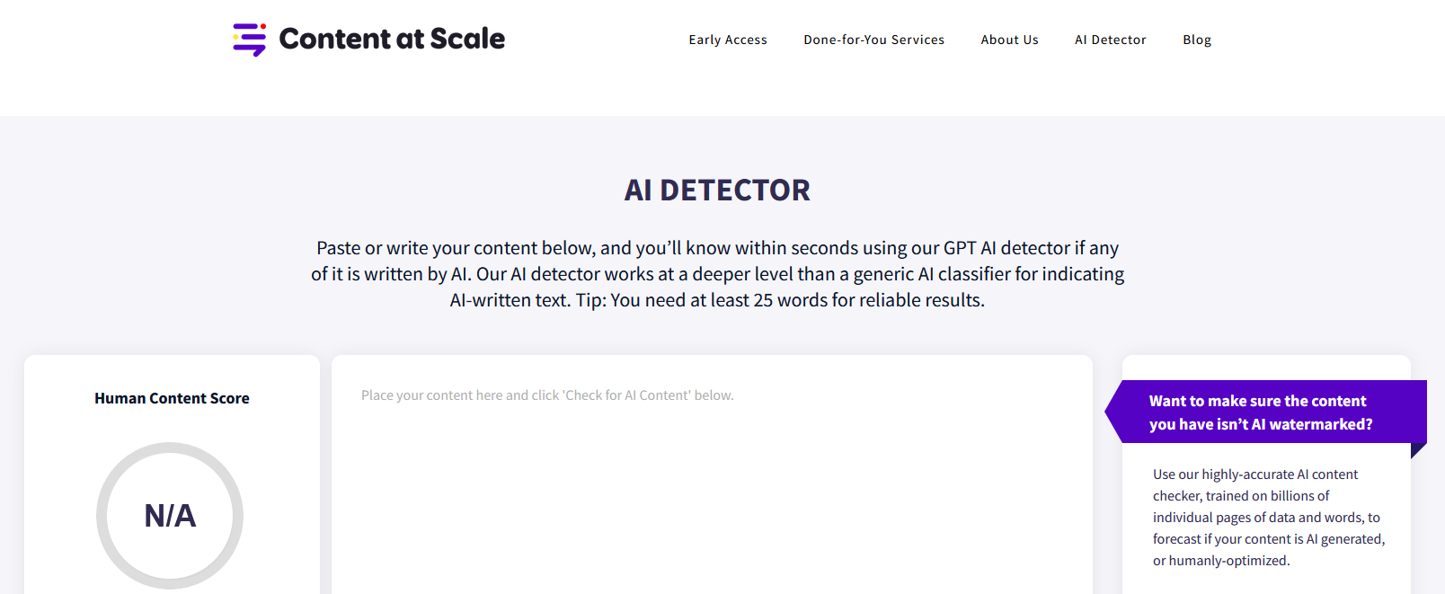The image size is (1445, 594).
Task: Select the instruction paragraph under AI DETECTOR
Action: [717, 274]
